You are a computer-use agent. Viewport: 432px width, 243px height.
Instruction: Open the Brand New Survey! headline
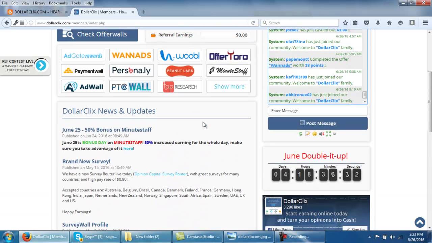click(86, 161)
